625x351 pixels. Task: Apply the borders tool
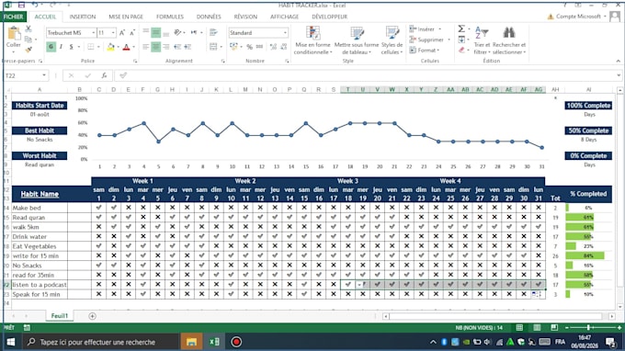91,47
